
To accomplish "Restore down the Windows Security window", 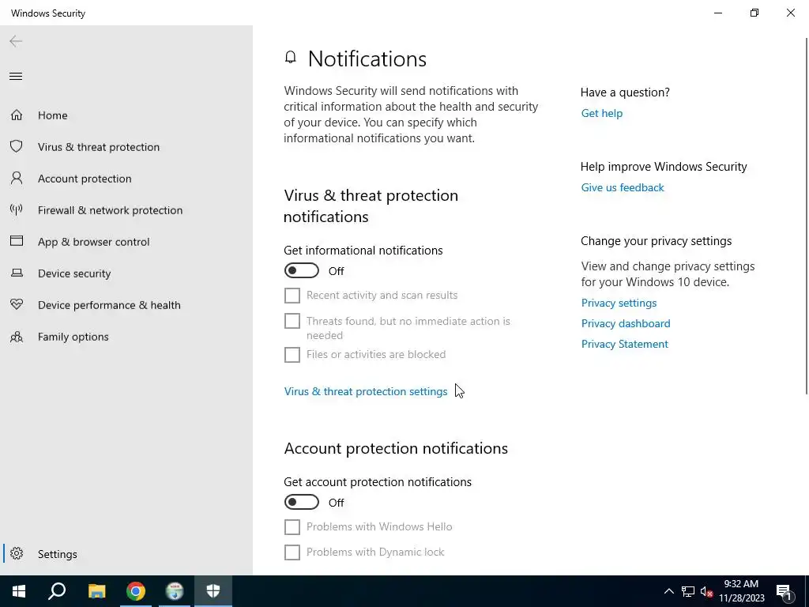I will (754, 13).
